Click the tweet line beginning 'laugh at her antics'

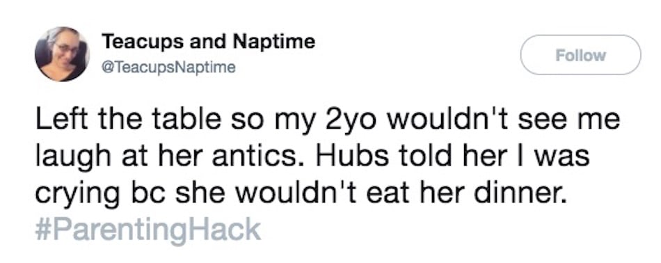pyautogui.click(x=312, y=158)
